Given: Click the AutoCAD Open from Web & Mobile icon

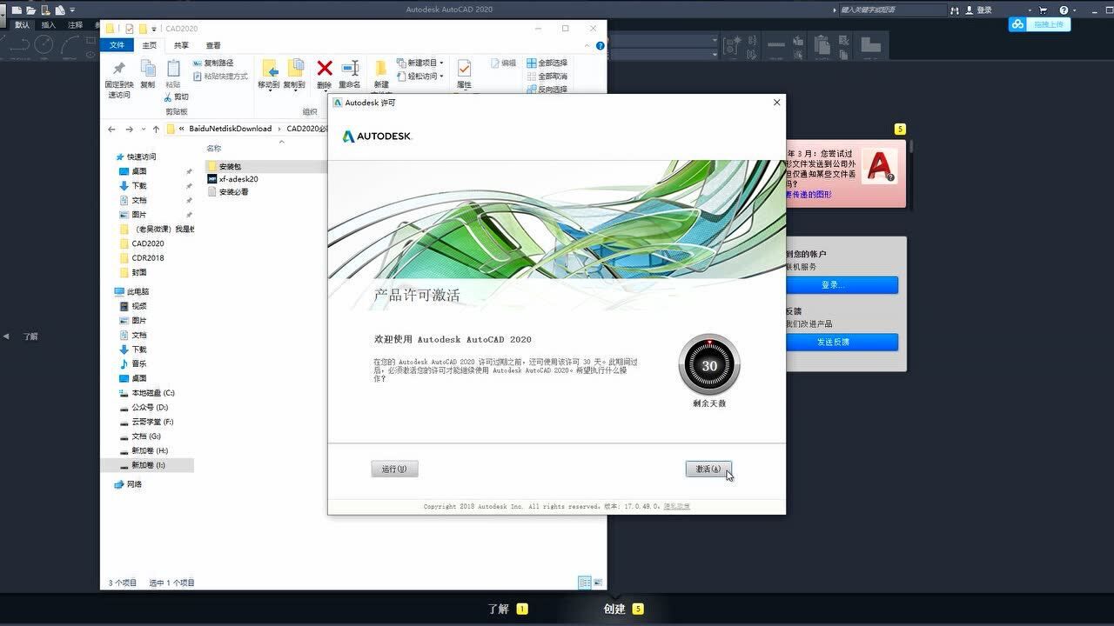Looking at the screenshot, I should 46,10.
